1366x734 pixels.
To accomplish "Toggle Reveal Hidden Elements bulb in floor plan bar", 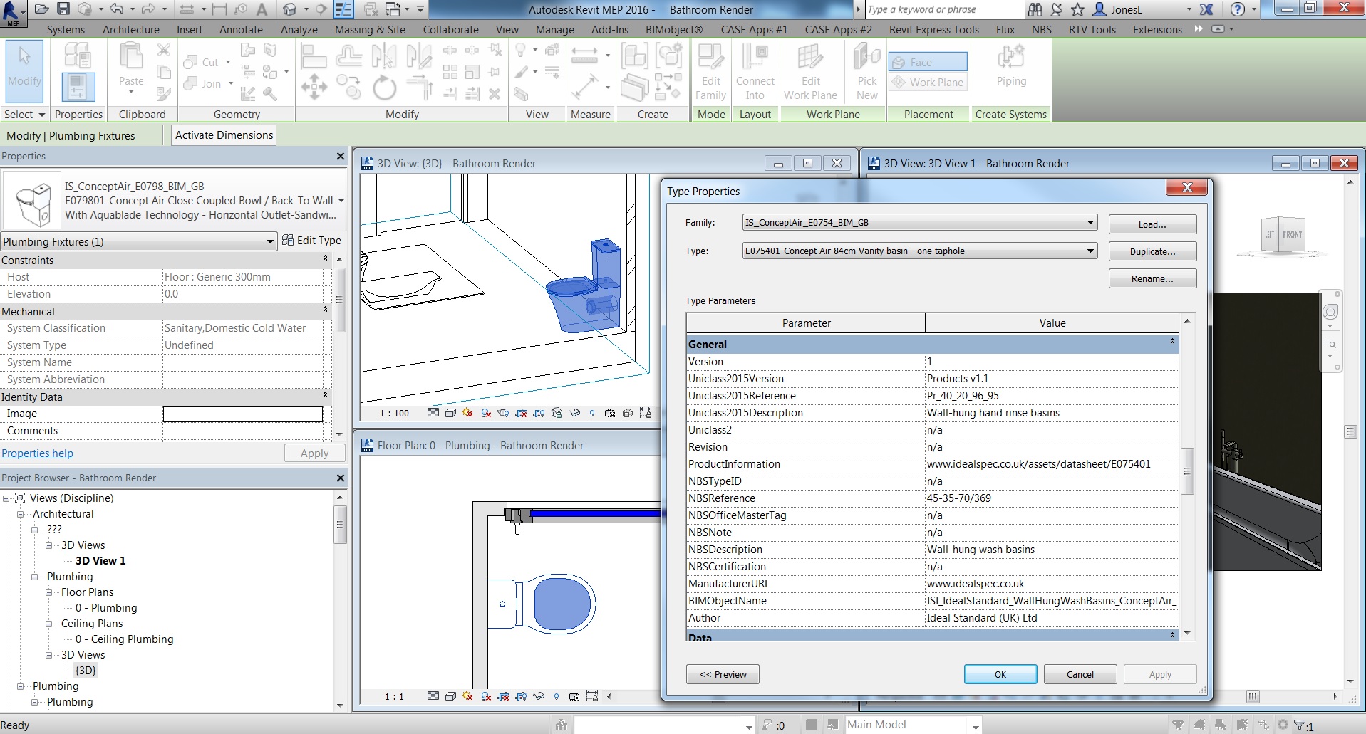I will [x=557, y=696].
